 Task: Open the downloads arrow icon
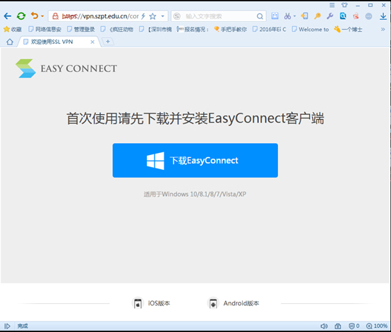click(383, 16)
